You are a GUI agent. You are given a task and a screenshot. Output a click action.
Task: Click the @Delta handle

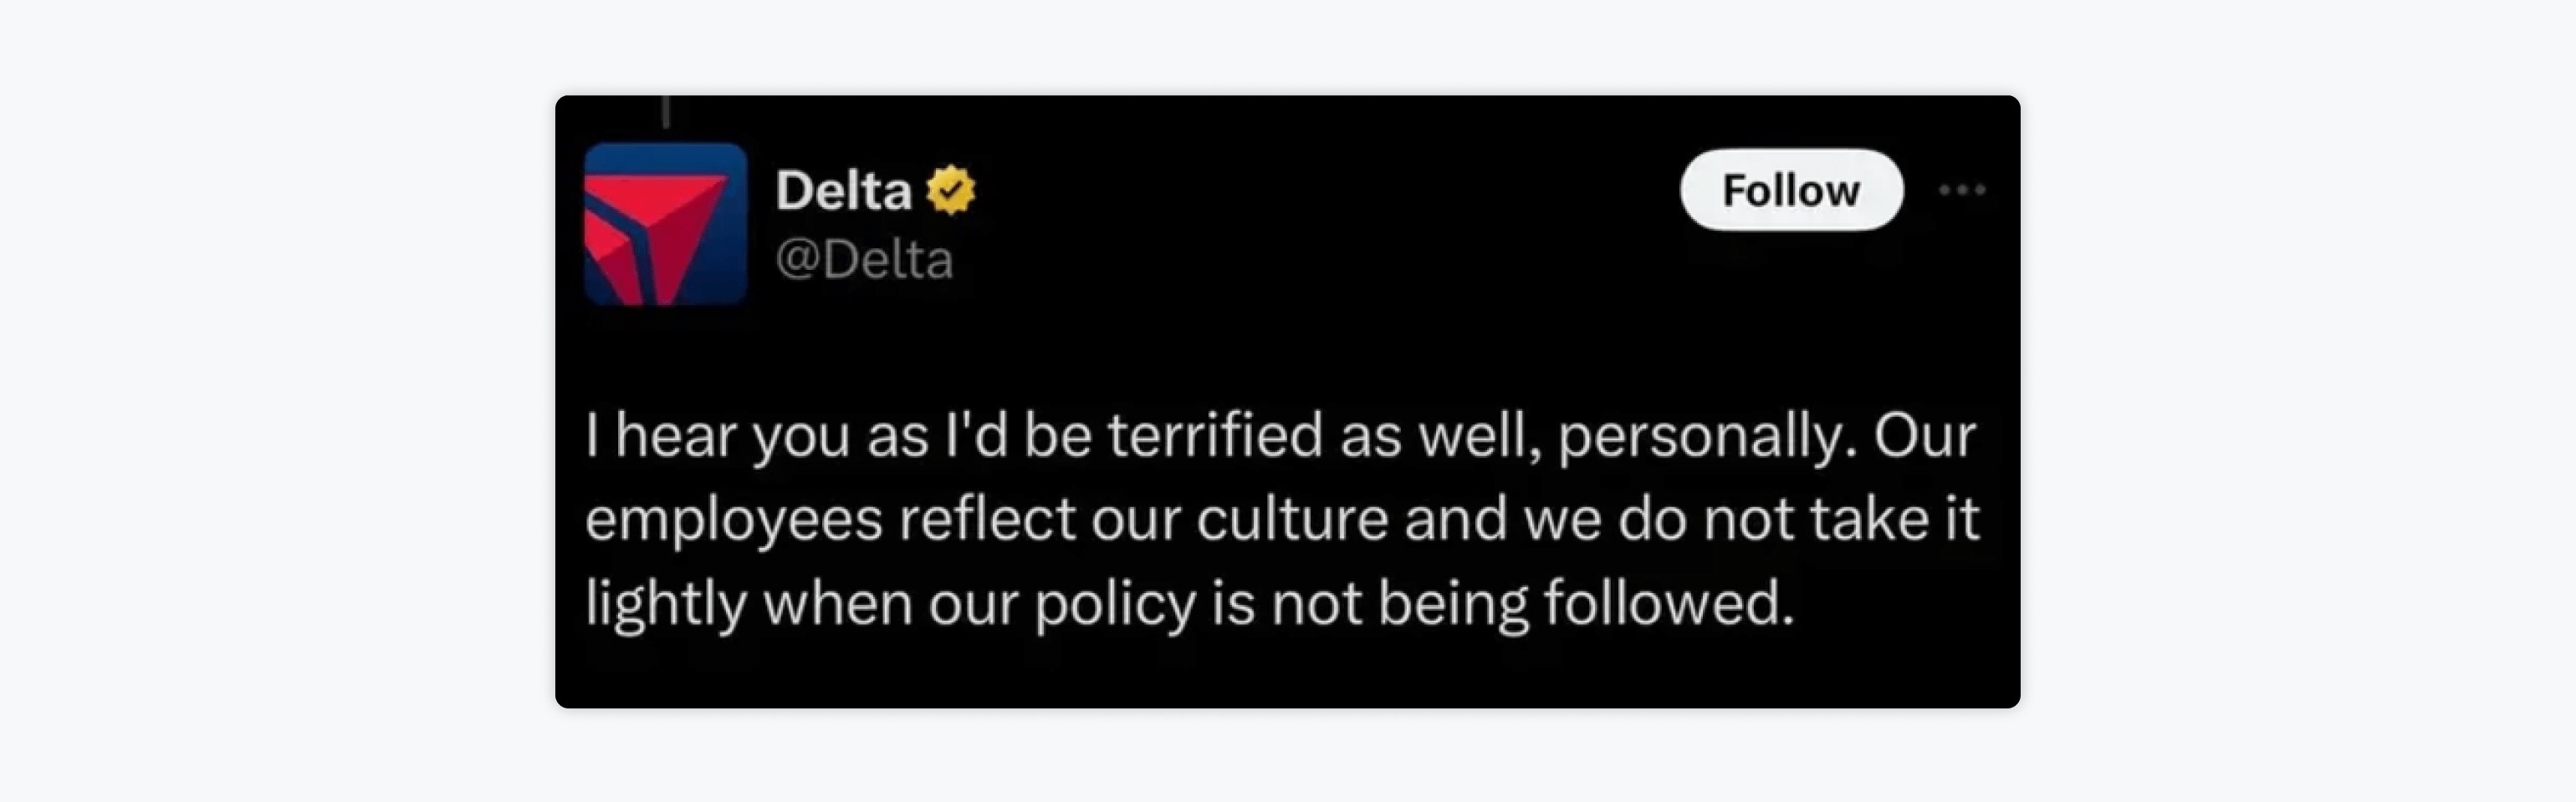[x=864, y=260]
